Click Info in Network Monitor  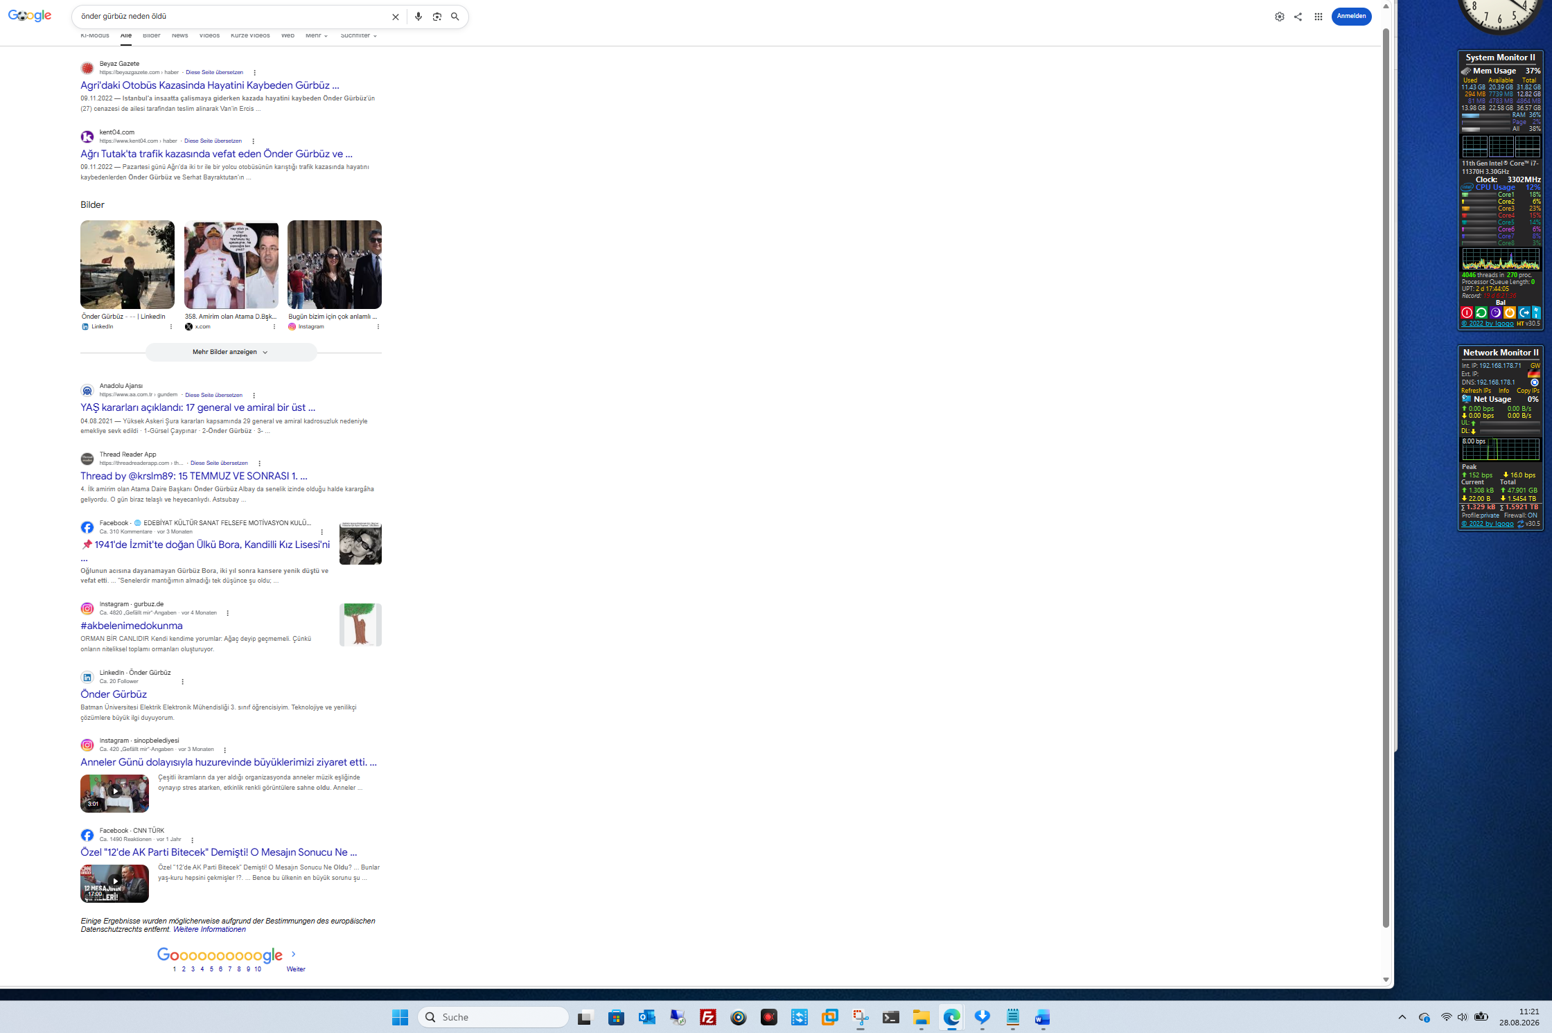coord(1503,391)
